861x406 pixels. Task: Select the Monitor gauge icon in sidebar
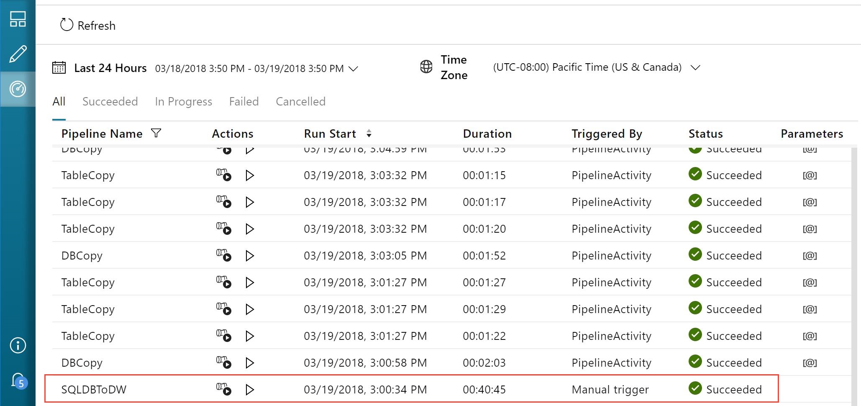coord(18,89)
